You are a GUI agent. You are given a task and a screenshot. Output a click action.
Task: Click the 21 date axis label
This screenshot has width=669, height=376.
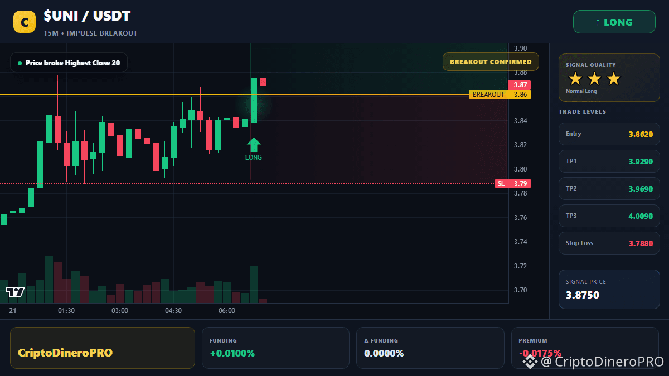(13, 311)
